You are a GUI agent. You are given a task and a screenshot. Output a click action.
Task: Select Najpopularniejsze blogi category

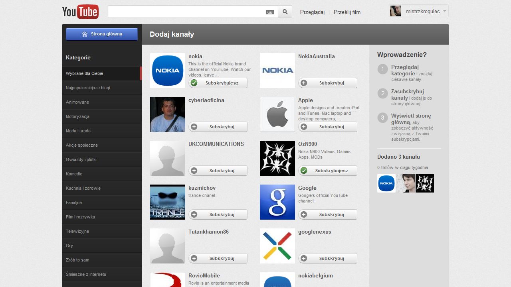click(102, 88)
